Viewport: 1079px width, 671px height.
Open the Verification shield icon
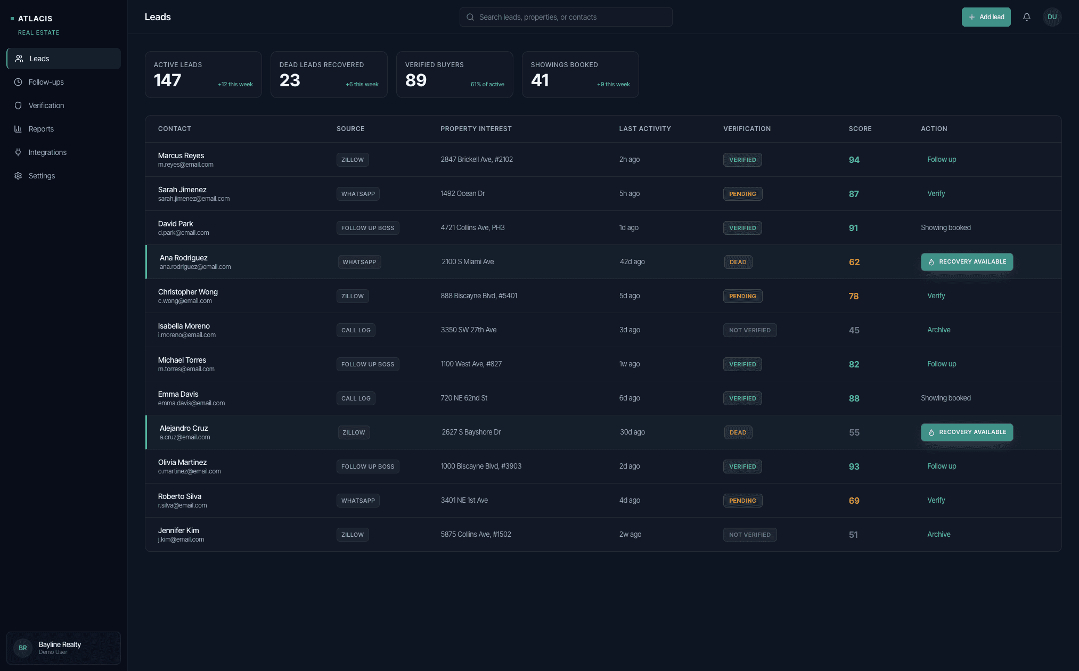(18, 105)
